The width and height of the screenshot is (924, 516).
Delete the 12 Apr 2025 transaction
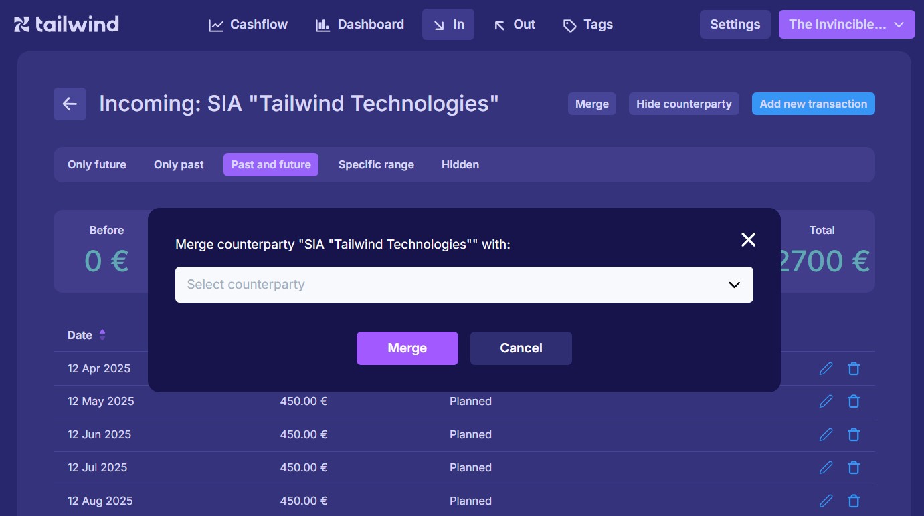[x=854, y=368]
